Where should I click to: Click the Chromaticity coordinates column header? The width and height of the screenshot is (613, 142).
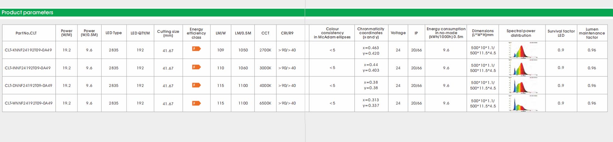pyautogui.click(x=371, y=33)
